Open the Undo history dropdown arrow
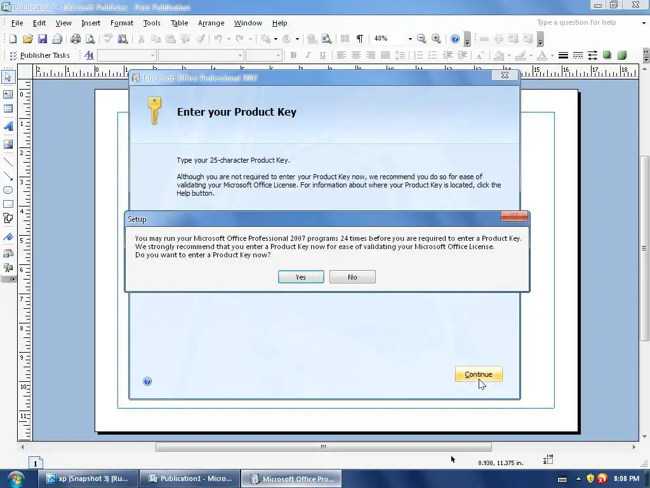The height and width of the screenshot is (488, 650). [x=228, y=39]
